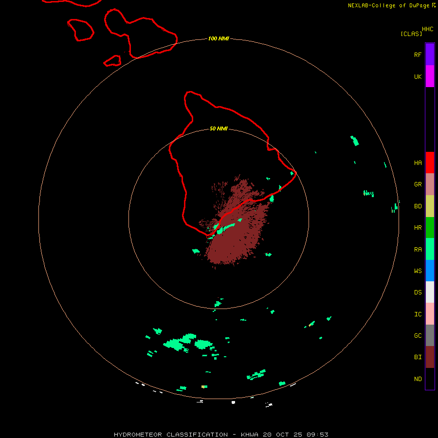
Task: Click the UK legend label
Action: (x=418, y=76)
